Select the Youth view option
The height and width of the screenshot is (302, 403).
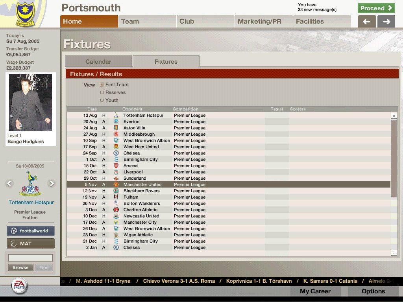(102, 100)
